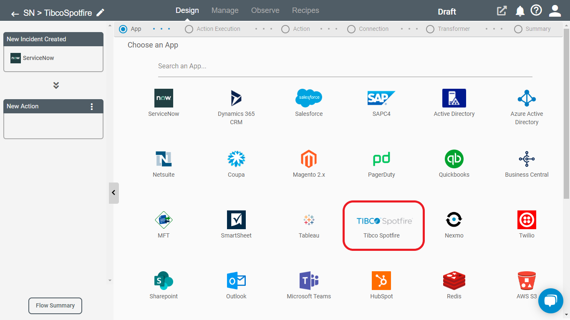
Task: Choose the Coupa app
Action: point(236,159)
